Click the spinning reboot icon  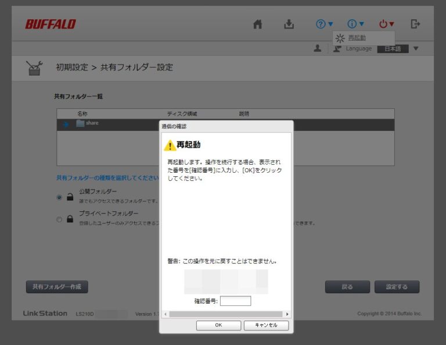340,38
